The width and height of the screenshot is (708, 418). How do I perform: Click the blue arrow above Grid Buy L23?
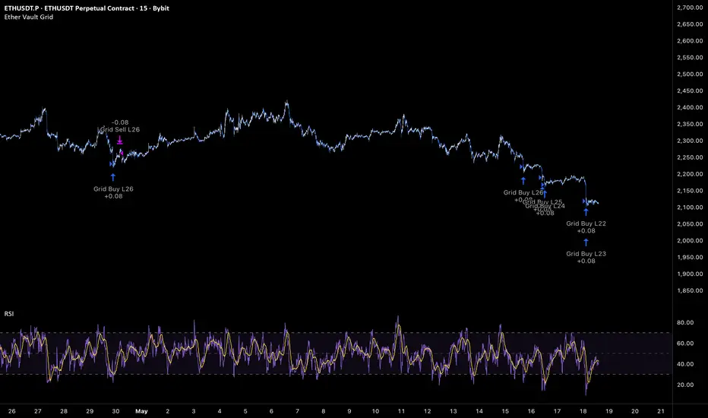pos(586,242)
